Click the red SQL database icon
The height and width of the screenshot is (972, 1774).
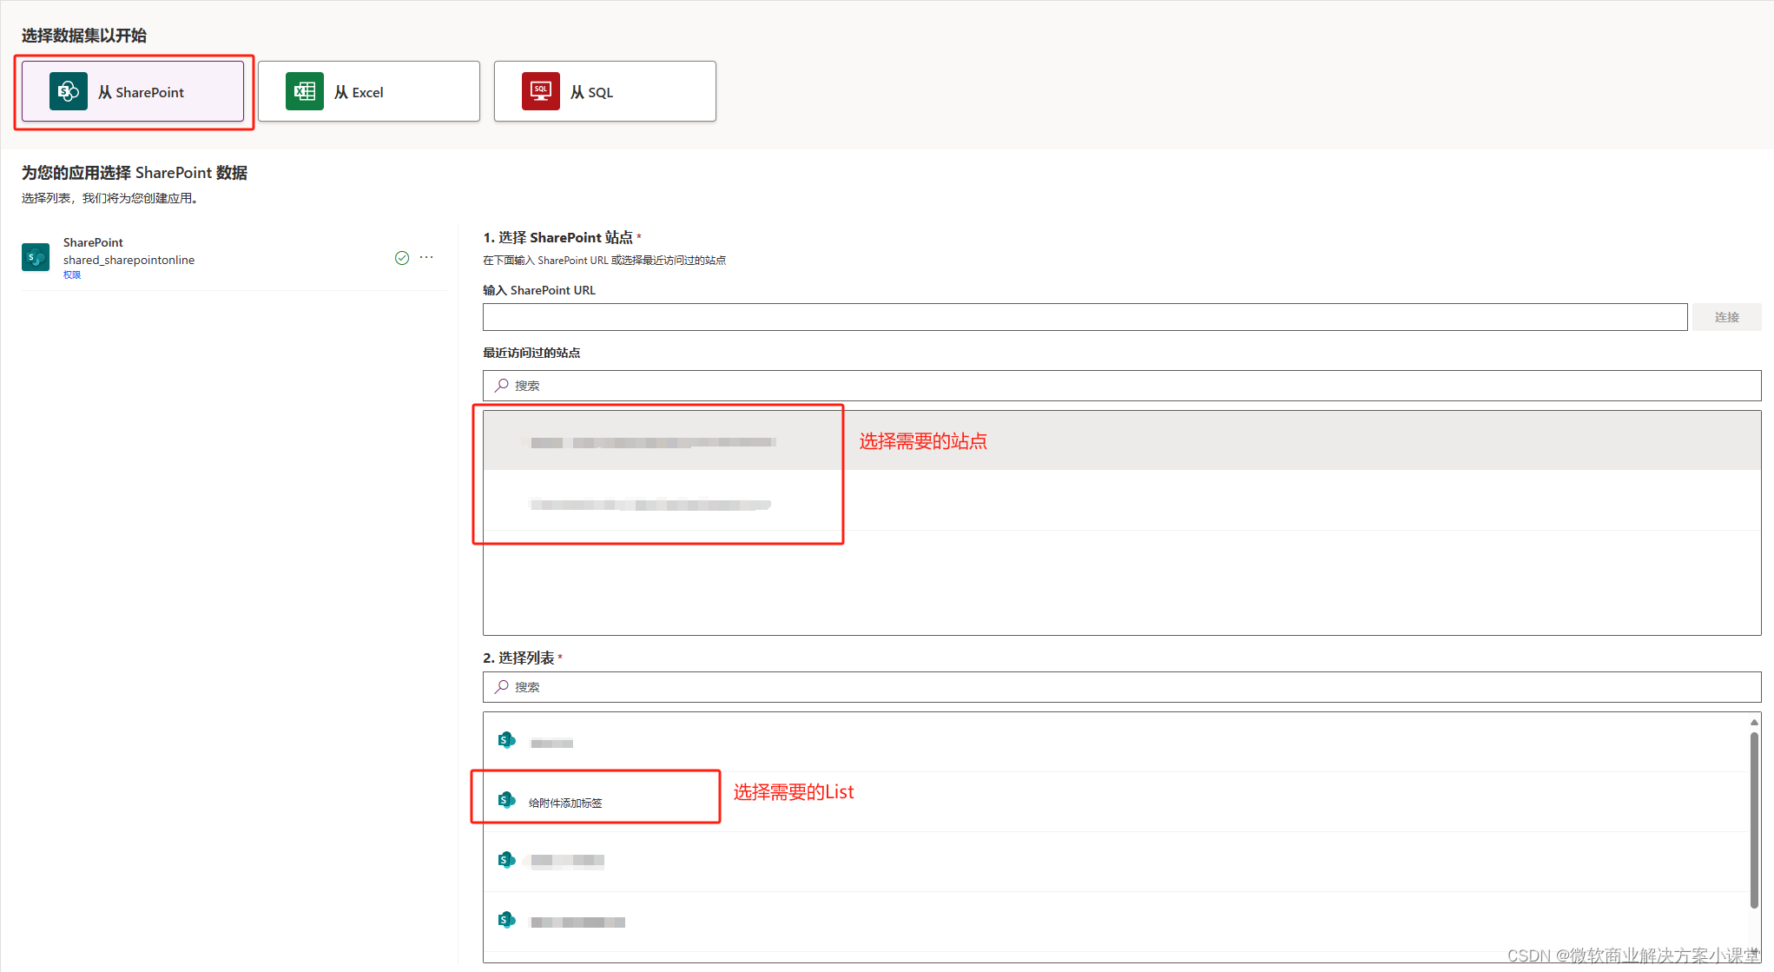[x=540, y=91]
